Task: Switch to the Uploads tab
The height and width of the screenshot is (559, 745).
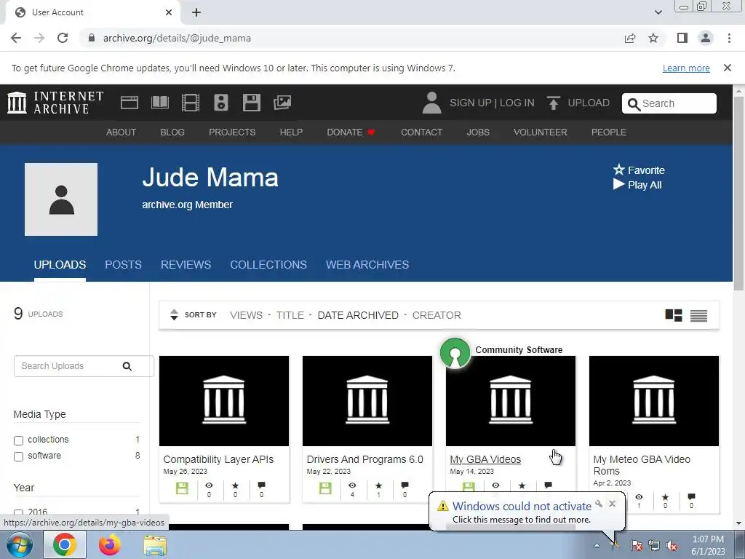Action: (x=60, y=265)
